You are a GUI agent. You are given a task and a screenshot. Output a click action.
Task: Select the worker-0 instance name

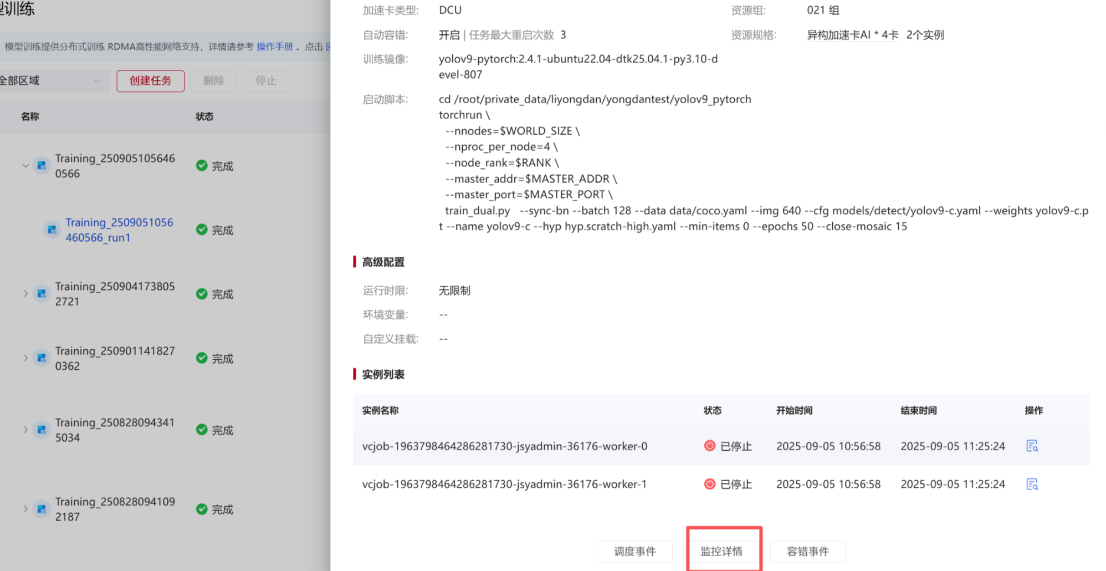click(504, 446)
